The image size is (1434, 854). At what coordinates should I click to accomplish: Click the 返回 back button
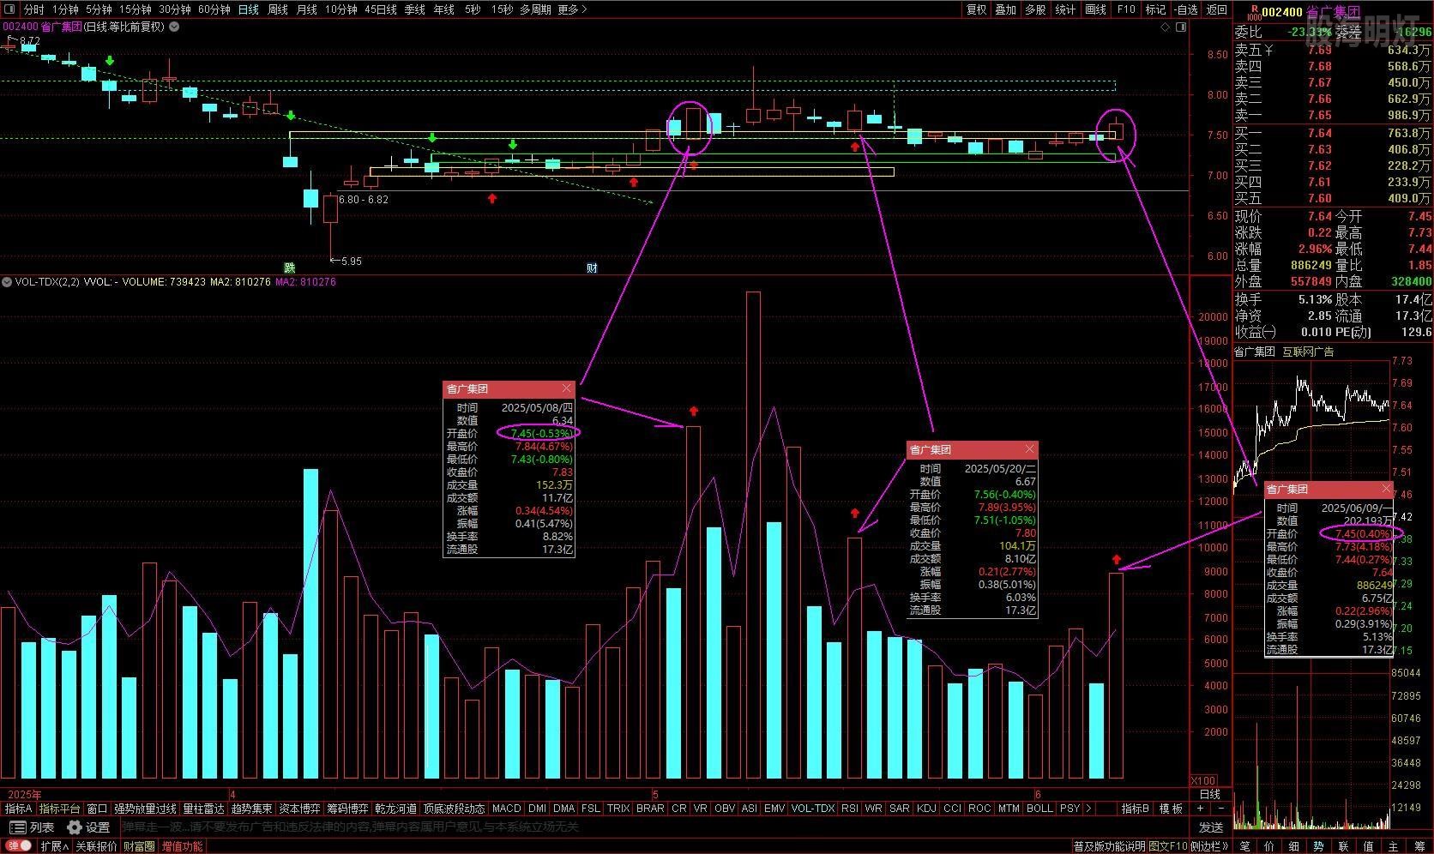1216,9
